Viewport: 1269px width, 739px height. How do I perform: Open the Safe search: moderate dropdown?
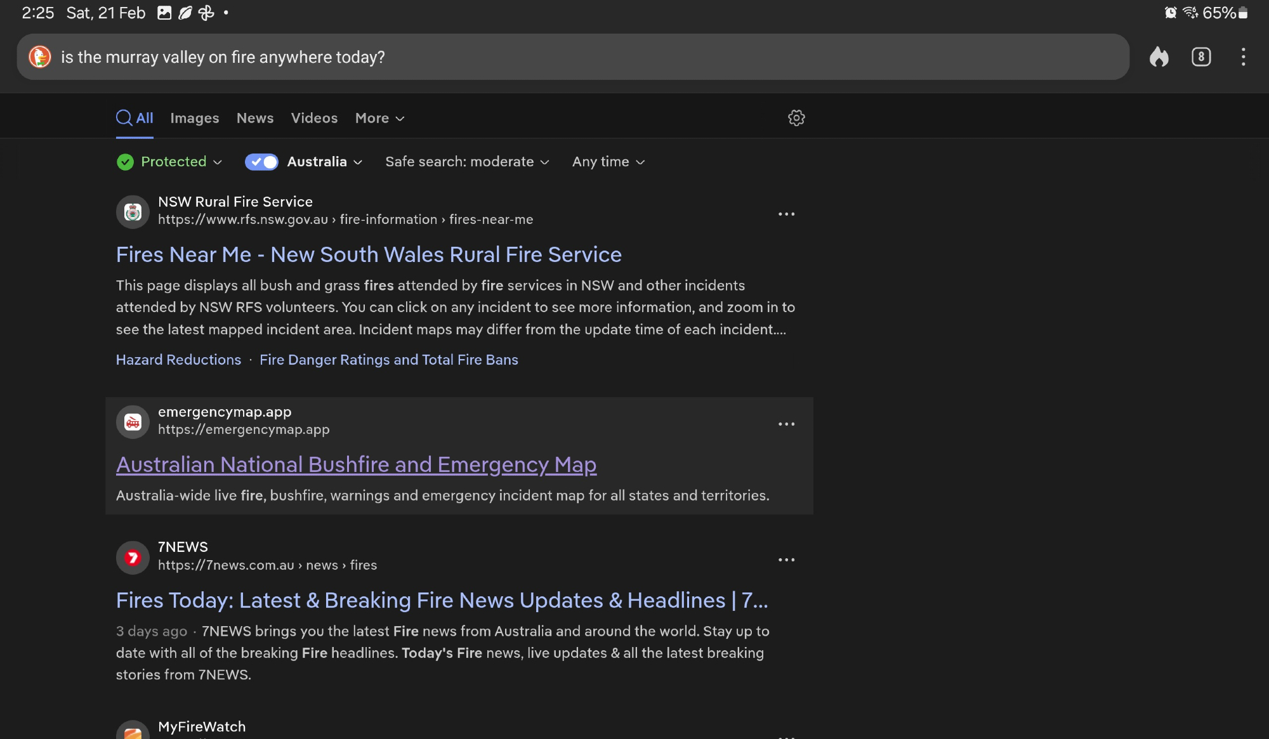pyautogui.click(x=467, y=162)
